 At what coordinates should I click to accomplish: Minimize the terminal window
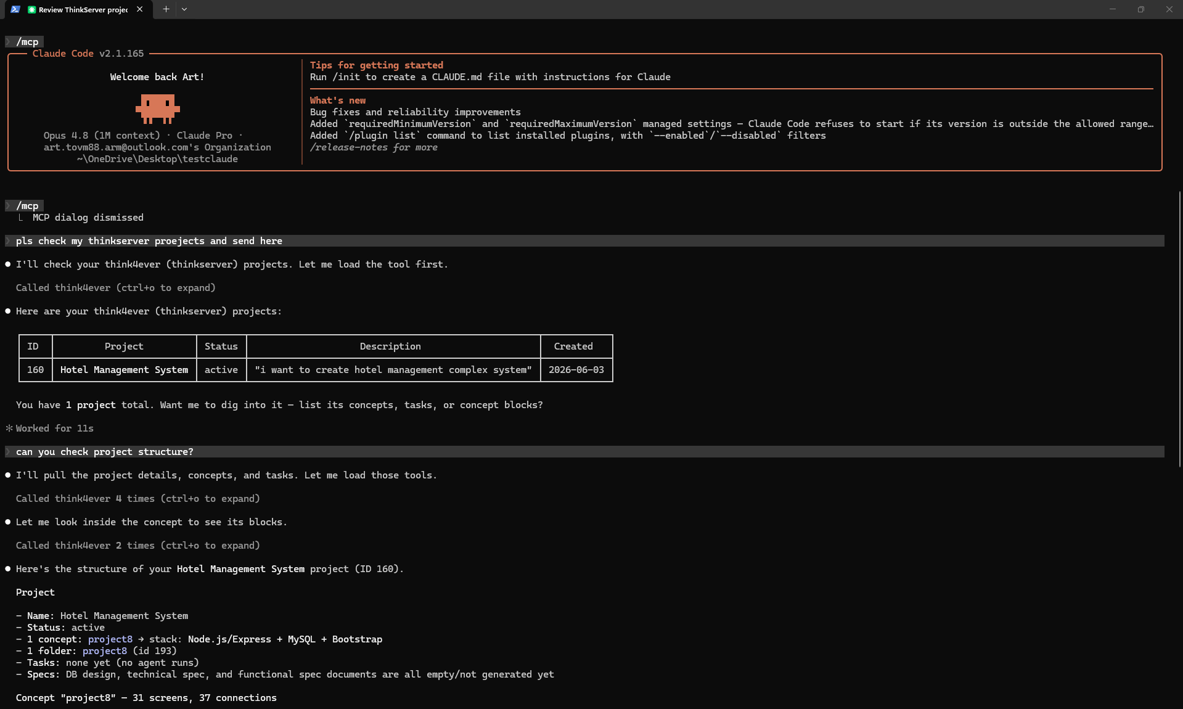click(x=1113, y=9)
